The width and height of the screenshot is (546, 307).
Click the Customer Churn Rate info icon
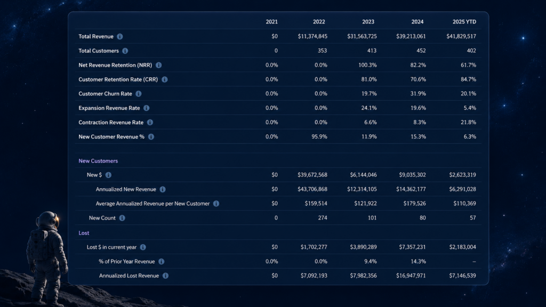(139, 94)
